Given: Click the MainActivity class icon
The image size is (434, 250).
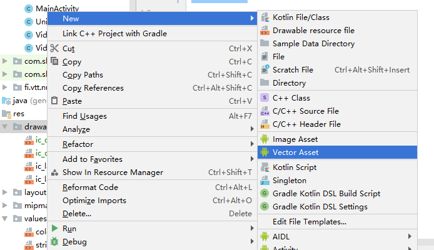Looking at the screenshot, I should [x=29, y=9].
